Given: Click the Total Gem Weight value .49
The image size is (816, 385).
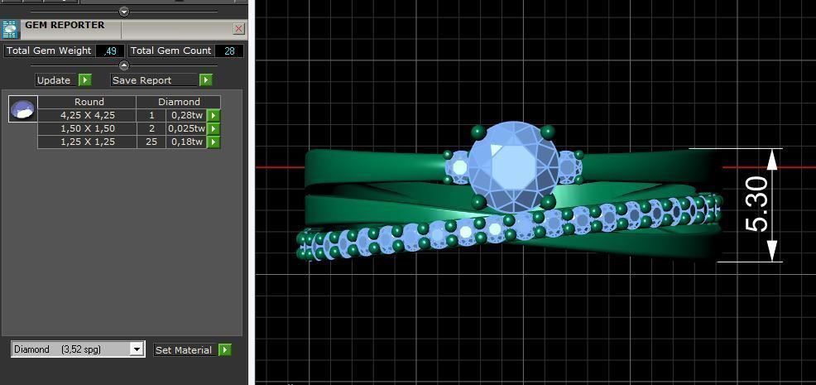Looking at the screenshot, I should (110, 51).
